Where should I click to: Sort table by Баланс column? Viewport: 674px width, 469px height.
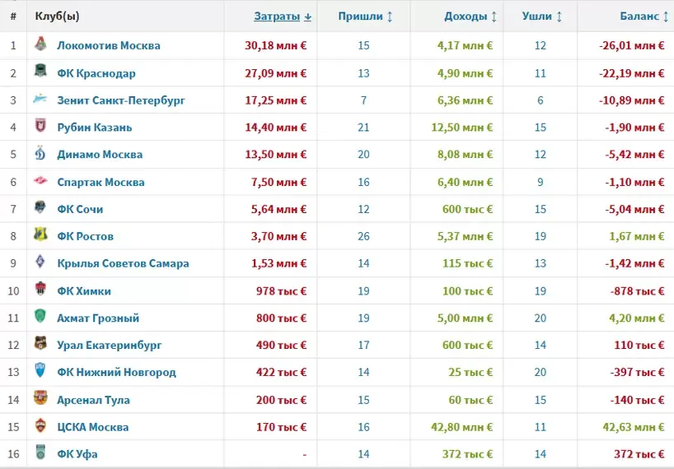click(x=639, y=16)
